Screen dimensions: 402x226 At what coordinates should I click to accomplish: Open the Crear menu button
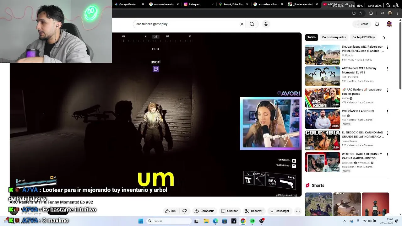point(361,24)
